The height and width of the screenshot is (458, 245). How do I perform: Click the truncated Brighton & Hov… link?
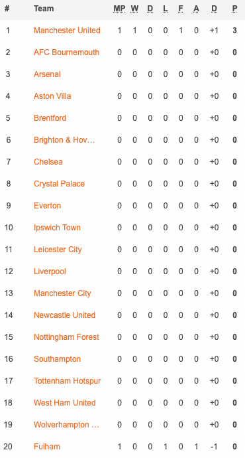pyautogui.click(x=64, y=140)
